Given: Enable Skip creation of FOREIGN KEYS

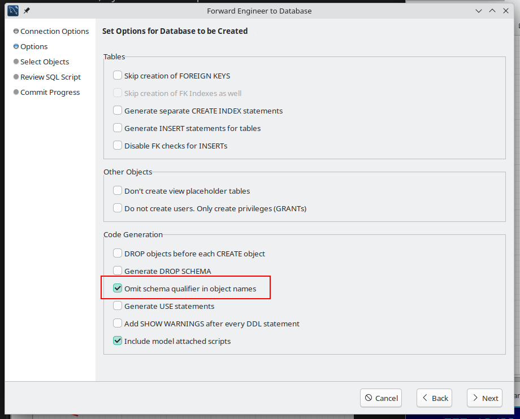Looking at the screenshot, I should (118, 76).
